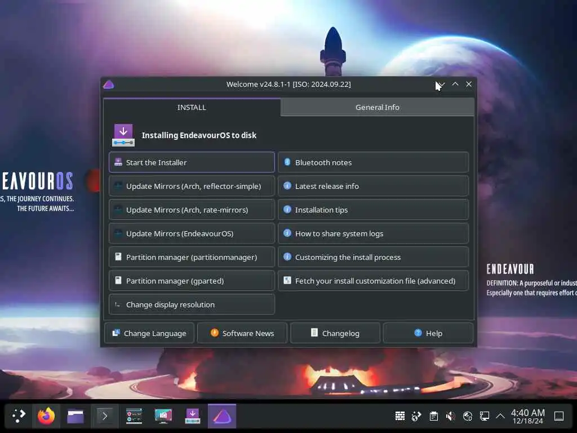
Task: Open the screenshot tool taskbar icon
Action: (x=163, y=416)
